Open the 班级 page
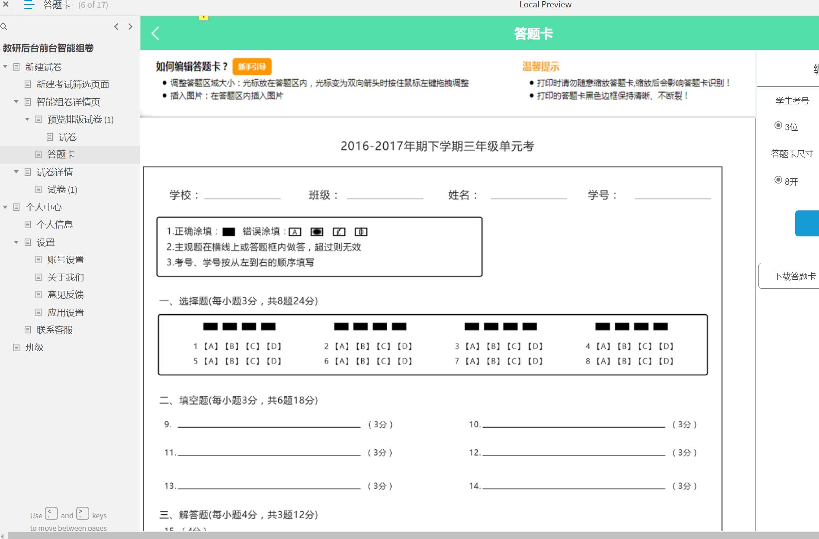Viewport: 819px width, 539px height. point(35,348)
